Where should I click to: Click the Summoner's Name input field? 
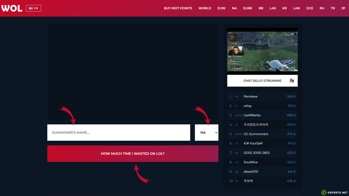click(119, 132)
